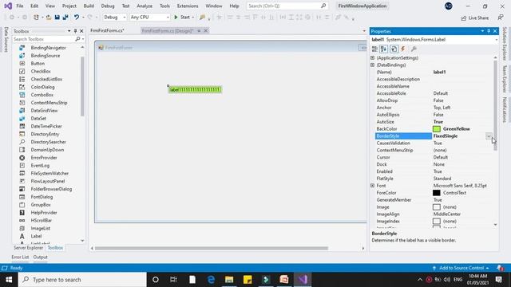Click the Task View taskbar icon
The height and width of the screenshot is (287, 511).
173,280
